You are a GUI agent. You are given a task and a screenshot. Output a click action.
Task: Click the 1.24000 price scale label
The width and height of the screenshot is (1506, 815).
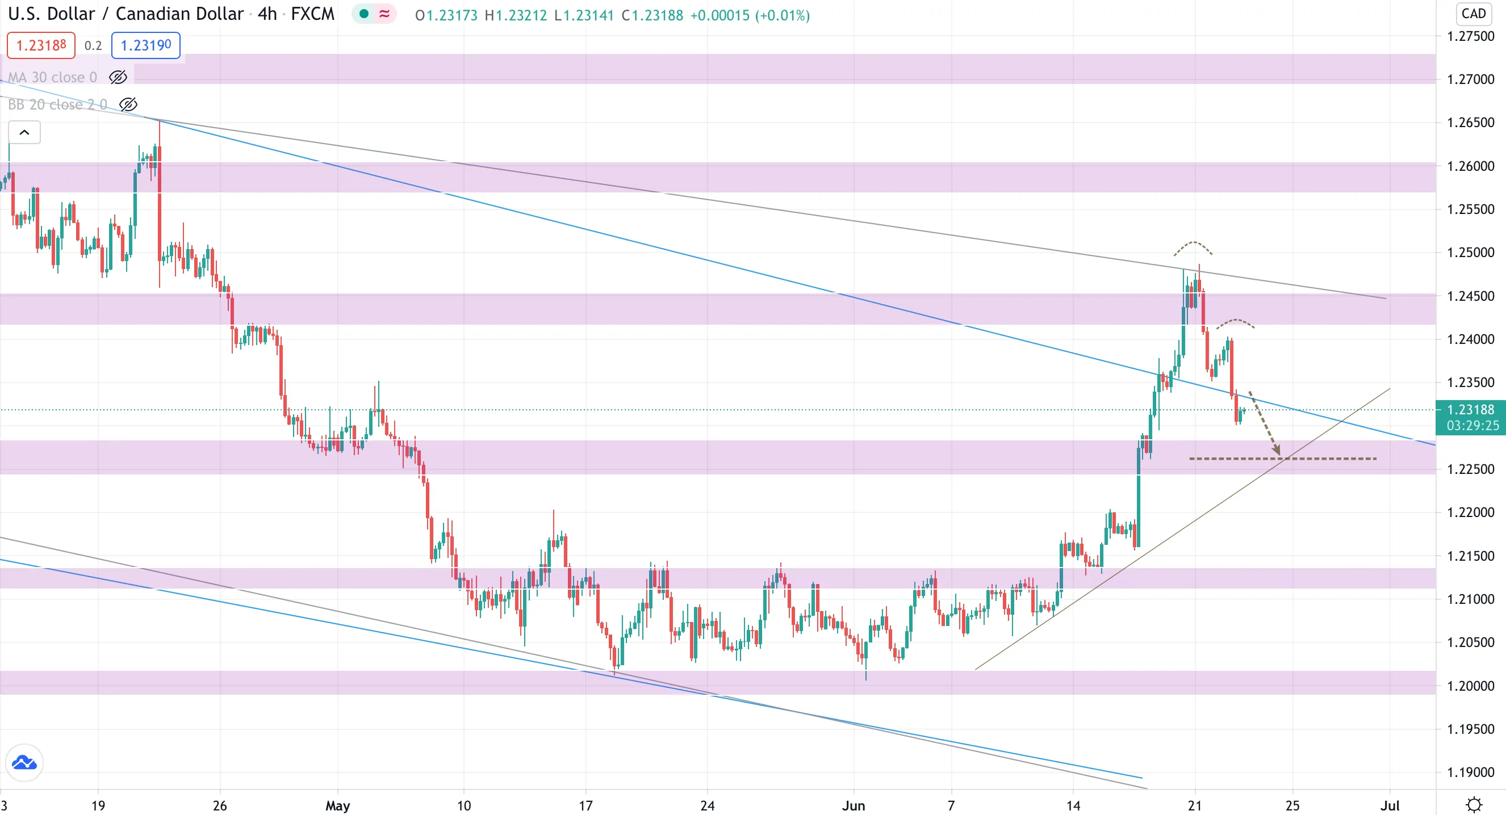(1470, 339)
